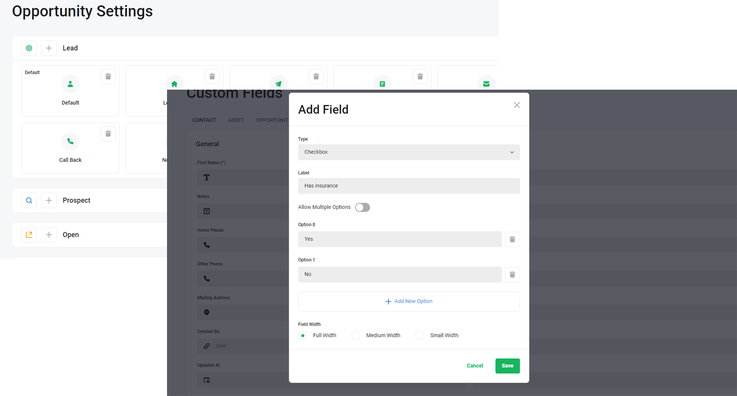Viewport: 737px width, 396px height.
Task: Delete the status card with paper plane icon
Action: pyautogui.click(x=316, y=77)
